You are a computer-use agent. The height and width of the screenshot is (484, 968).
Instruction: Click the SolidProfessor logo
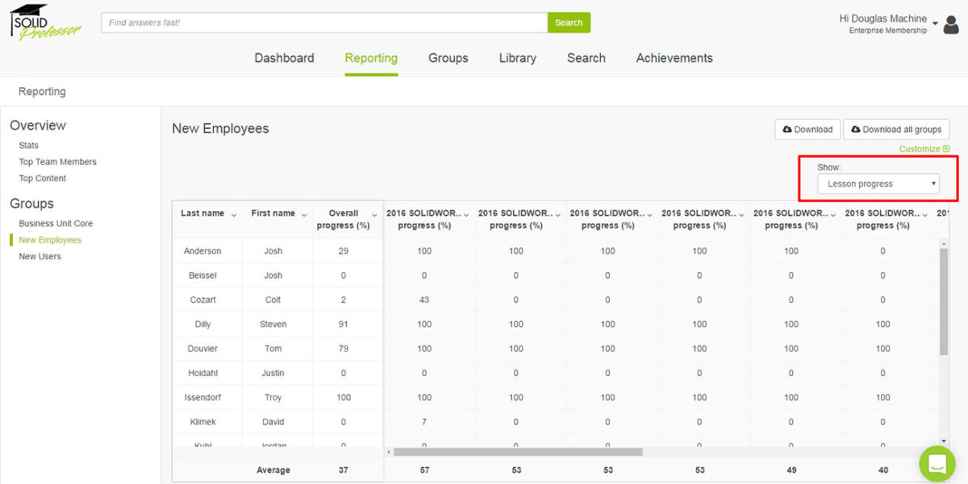click(46, 23)
